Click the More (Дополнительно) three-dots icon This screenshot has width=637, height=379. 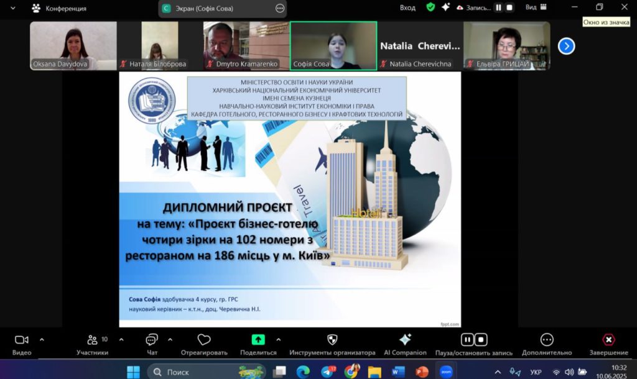[547, 340]
